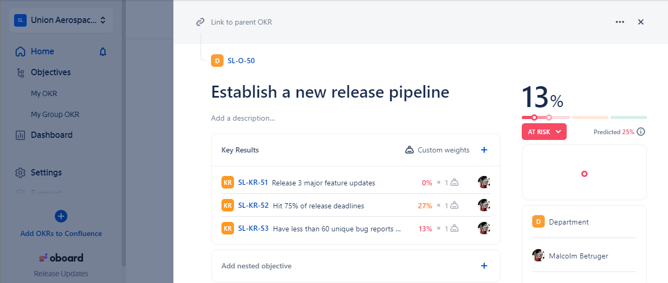This screenshot has height=283, width=668.
Task: Click the Dashboard chart icon
Action: pyautogui.click(x=20, y=135)
